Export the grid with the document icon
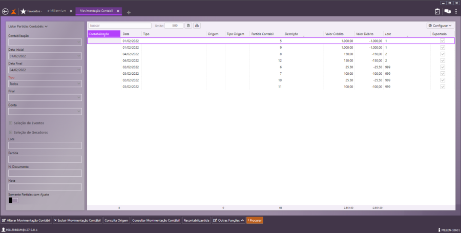Viewport: 461px width, 233px height. [x=188, y=26]
